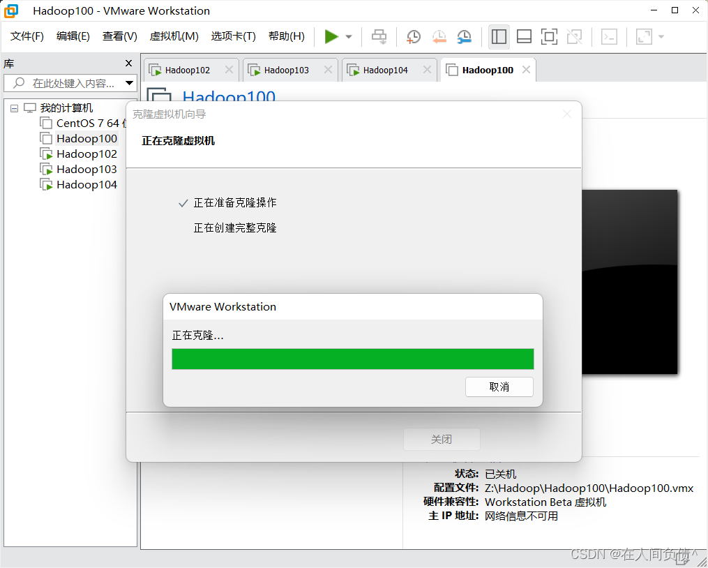Select Hadoop100 in the library tree
This screenshot has height=568, width=708.
tap(86, 138)
